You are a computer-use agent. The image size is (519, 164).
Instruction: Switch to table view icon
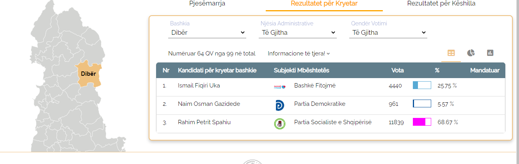pos(451,53)
